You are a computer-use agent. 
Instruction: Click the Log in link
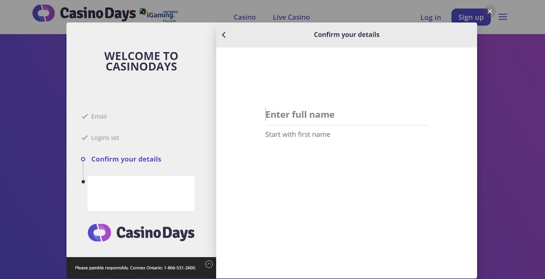tap(431, 17)
